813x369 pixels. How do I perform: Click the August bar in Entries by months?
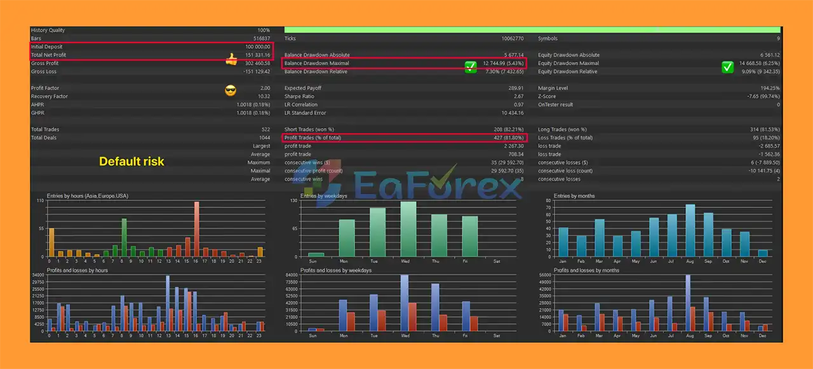pyautogui.click(x=690, y=230)
